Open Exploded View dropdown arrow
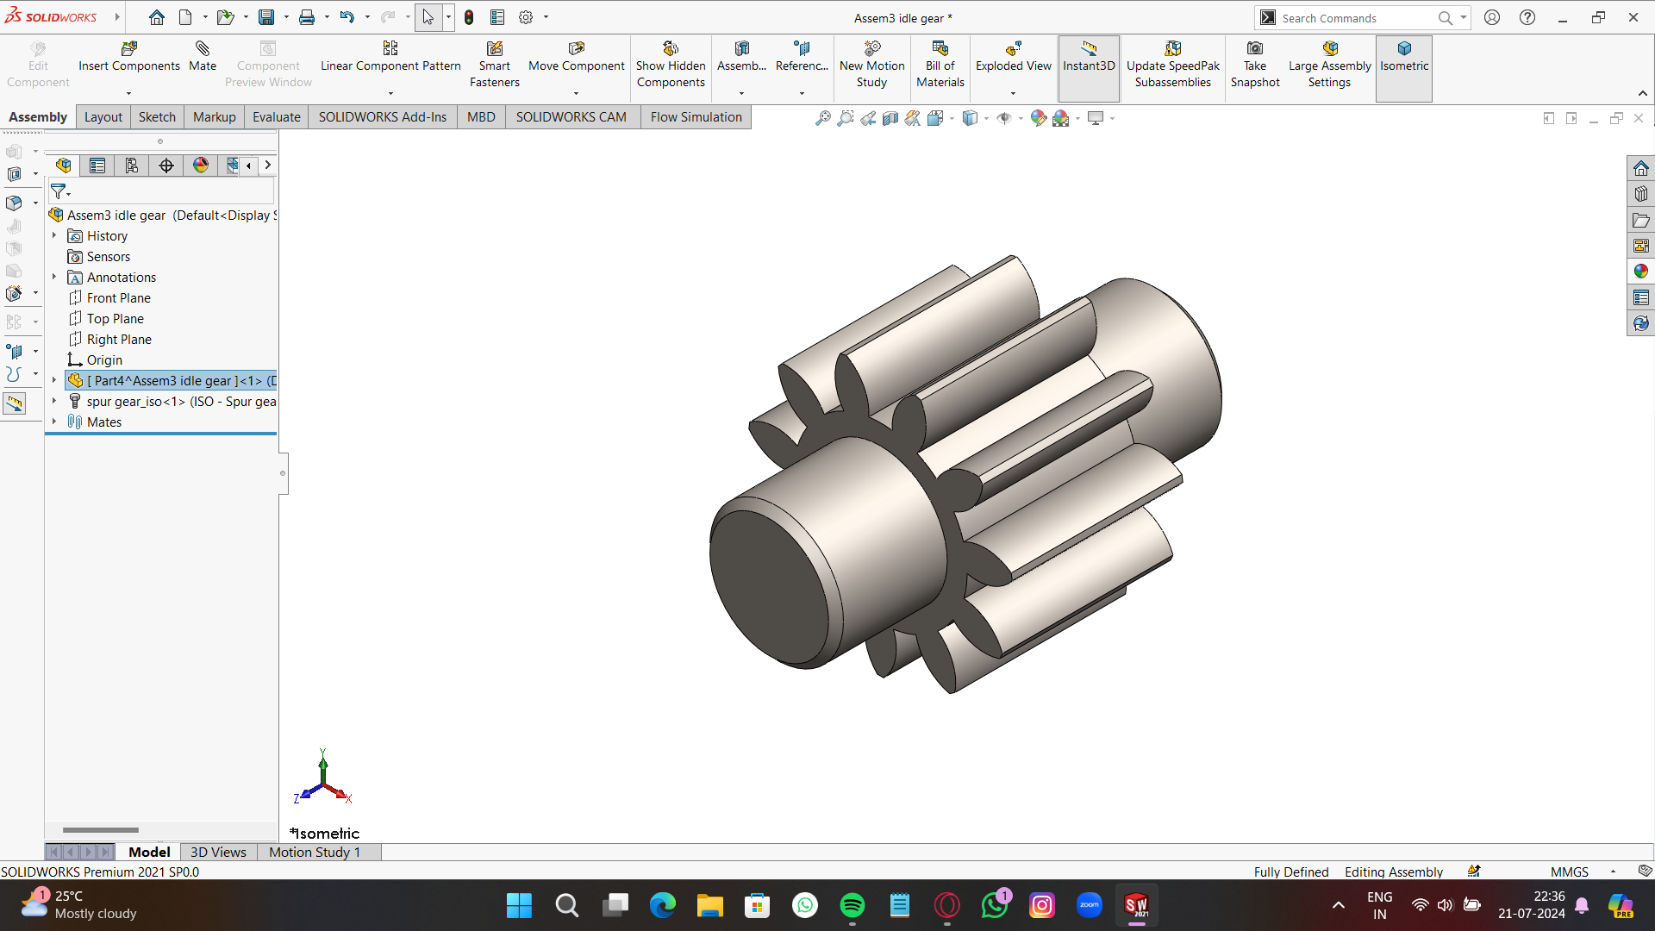The image size is (1655, 931). (1014, 93)
